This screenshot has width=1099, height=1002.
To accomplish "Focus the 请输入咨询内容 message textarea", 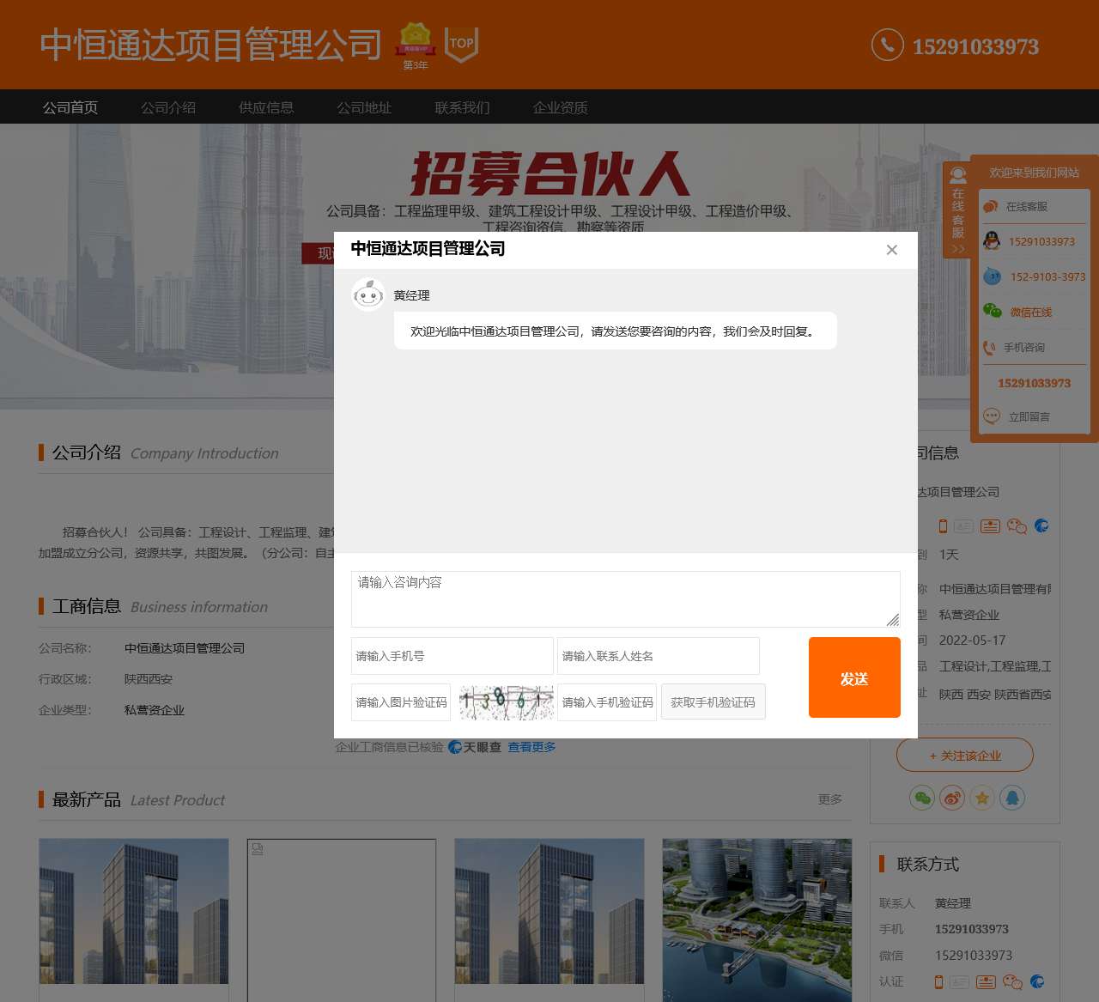I will pyautogui.click(x=625, y=598).
